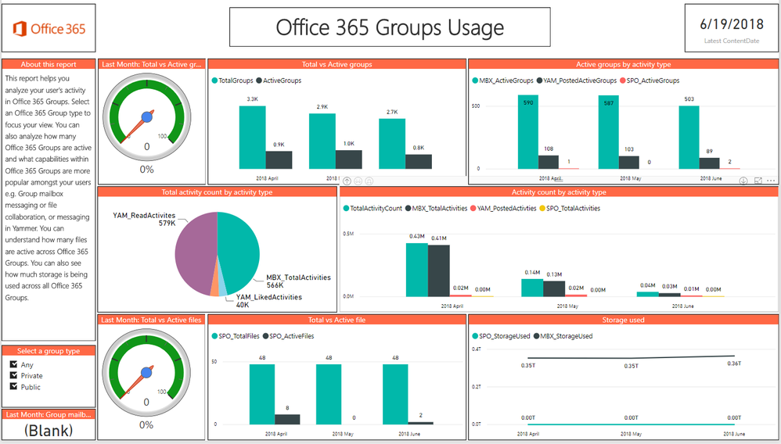Click the SPO_TotalActivities legend dot
781x444 pixels.
pos(542,209)
